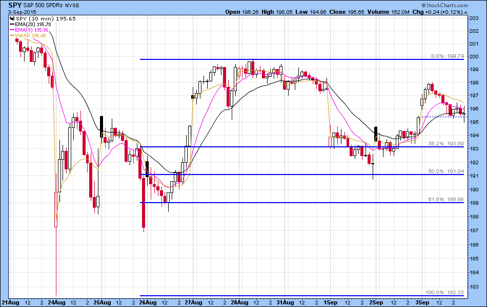Image resolution: width=487 pixels, height=307 pixels.
Task: Click the '2Sep' date on the x-axis
Action: pyautogui.click(x=376, y=302)
